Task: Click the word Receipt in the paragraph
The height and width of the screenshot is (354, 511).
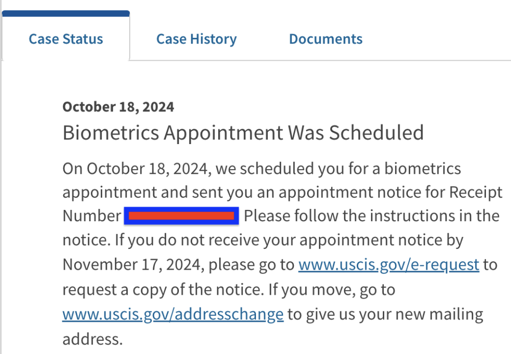Action: (476, 192)
